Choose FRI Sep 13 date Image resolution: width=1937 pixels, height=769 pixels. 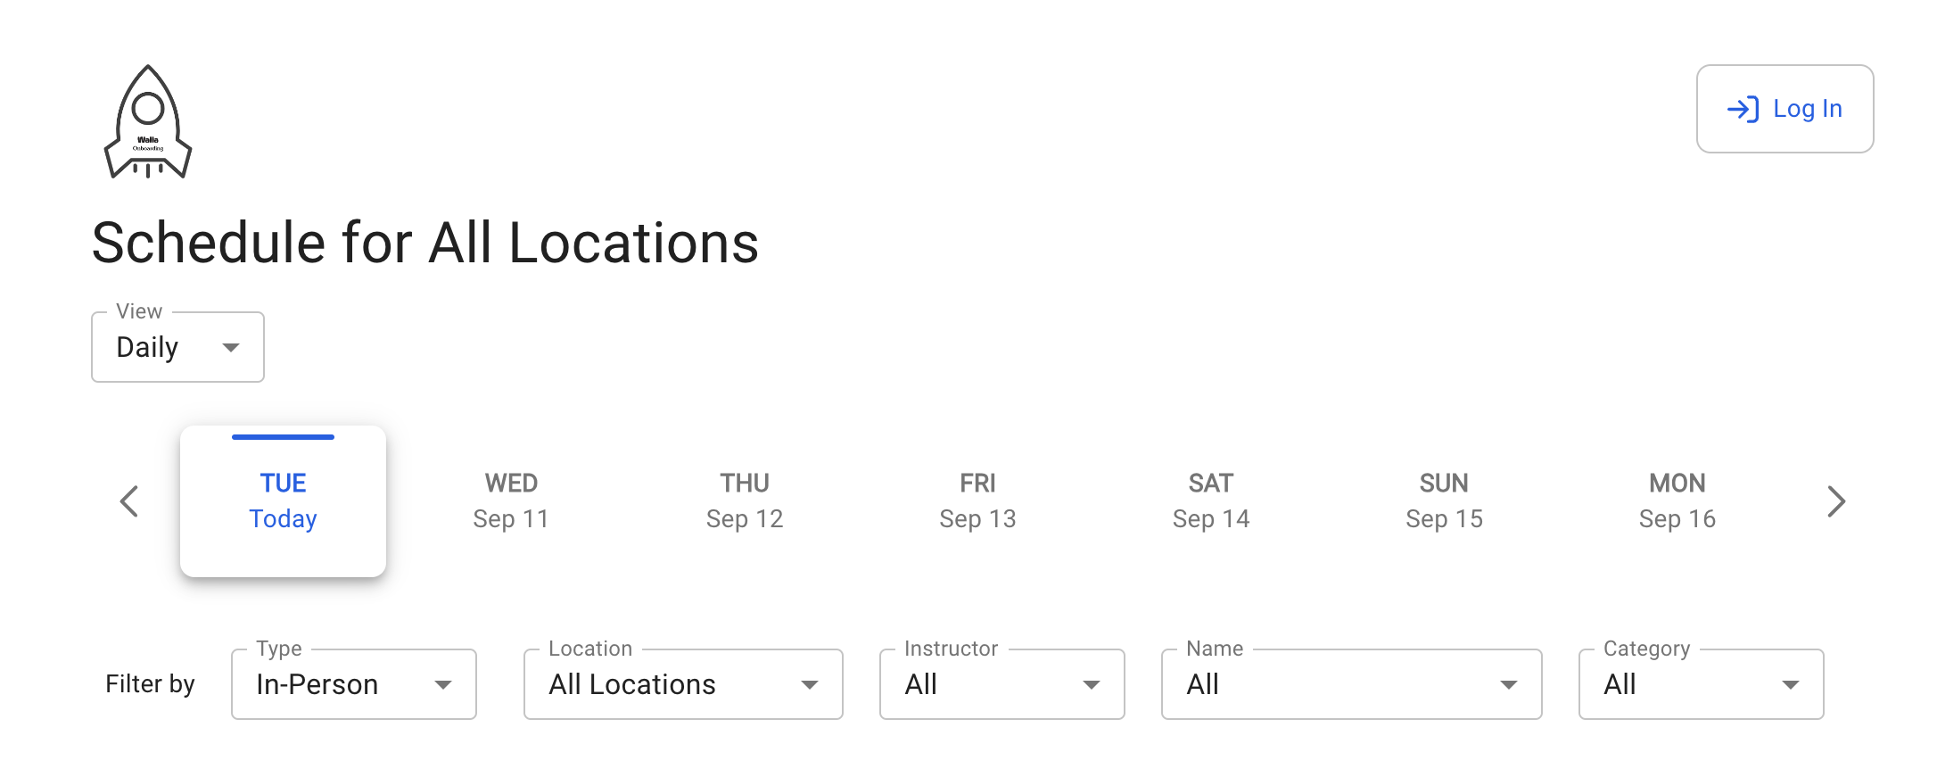[x=977, y=501]
